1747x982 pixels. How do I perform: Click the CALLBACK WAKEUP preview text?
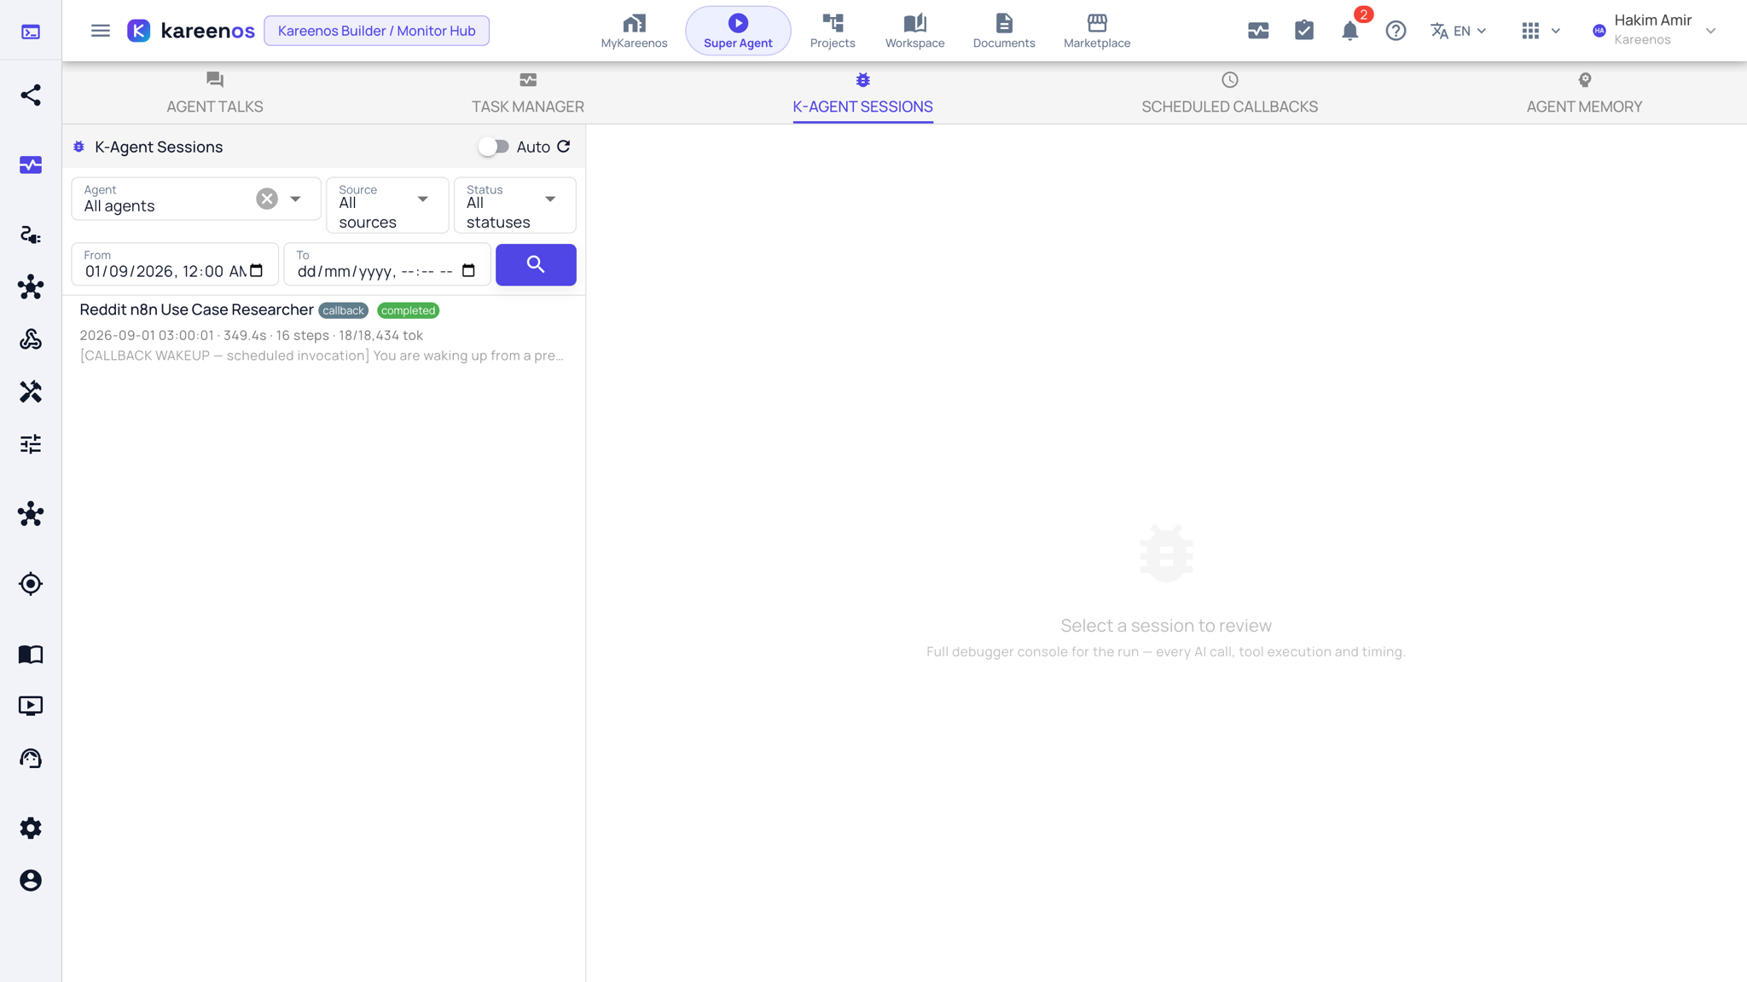click(322, 355)
